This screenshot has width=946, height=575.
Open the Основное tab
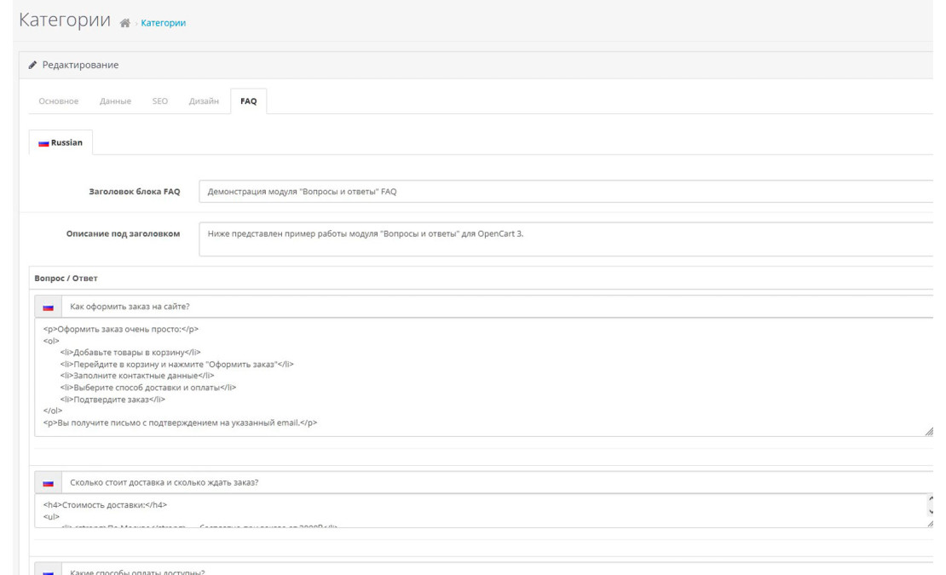[x=59, y=101]
